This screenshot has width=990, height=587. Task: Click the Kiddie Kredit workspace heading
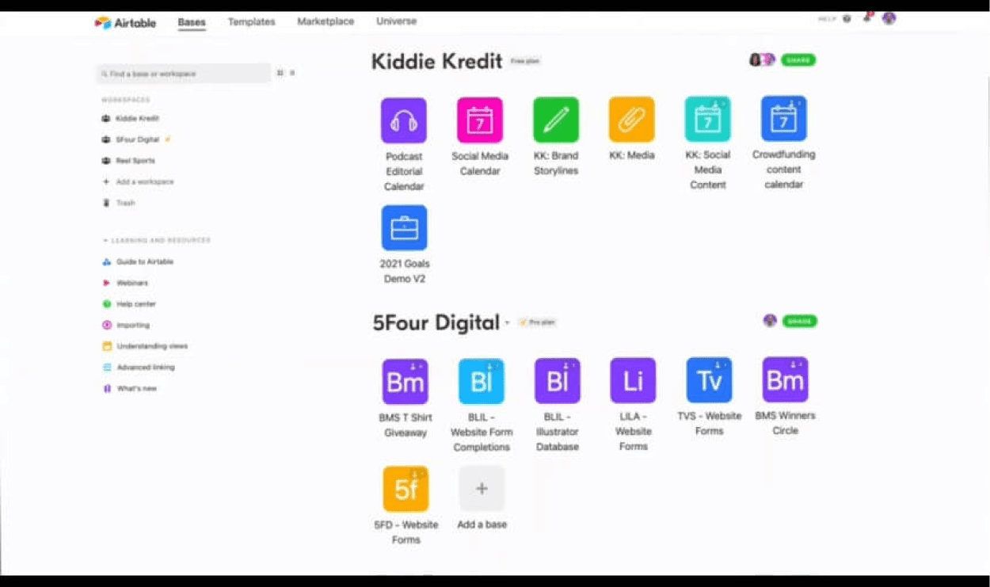436,61
